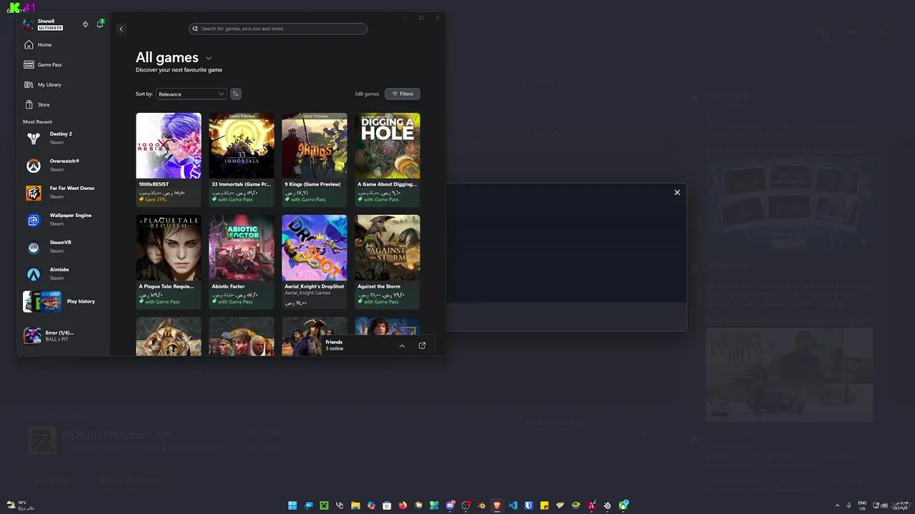This screenshot has width=915, height=514.
Task: Open the Against the Storm card
Action: [387, 261]
